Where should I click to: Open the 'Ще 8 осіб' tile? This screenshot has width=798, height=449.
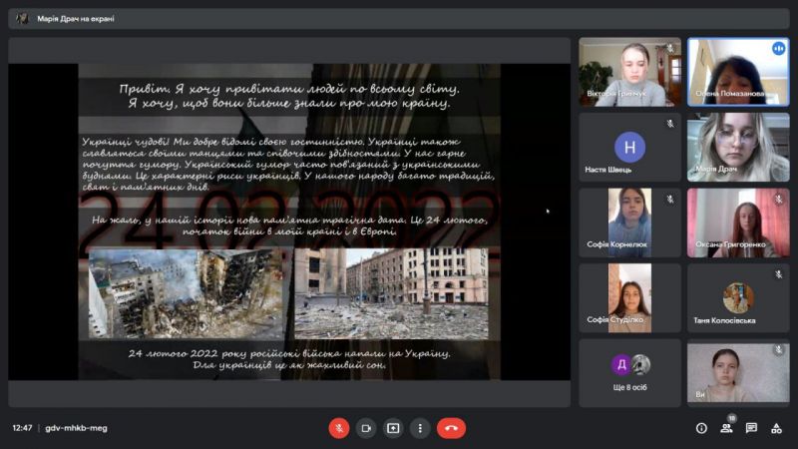coord(629,373)
